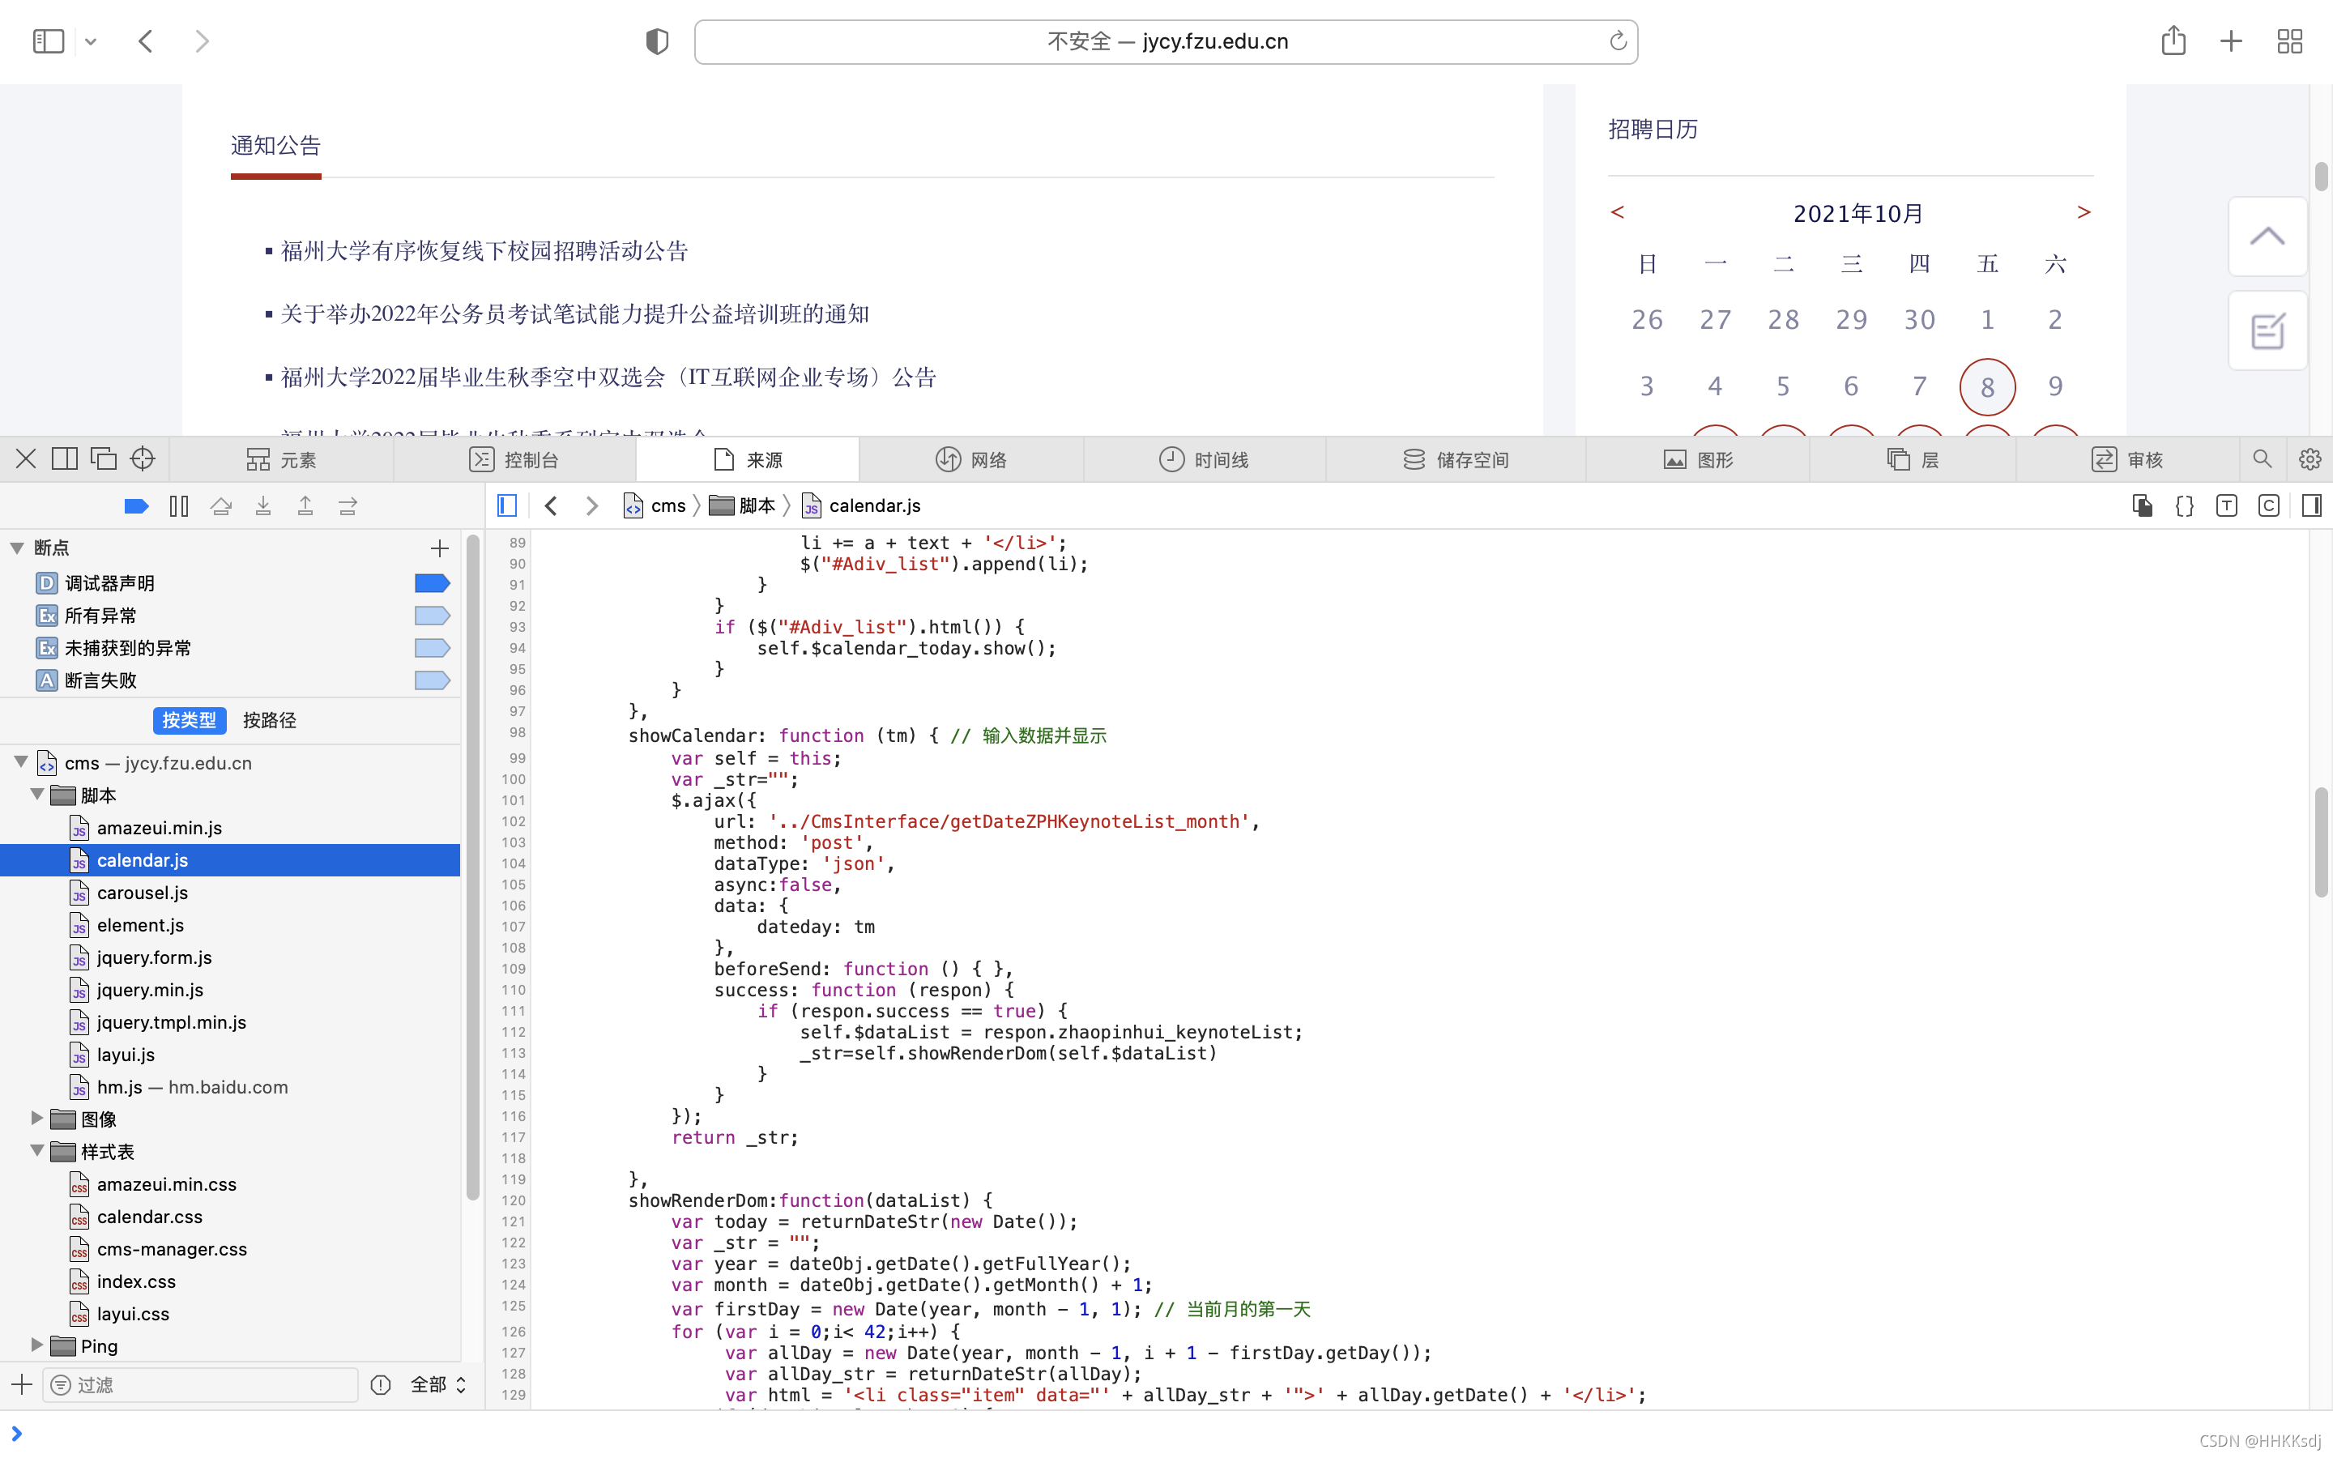Reload the page with refresh icon

click(1618, 41)
